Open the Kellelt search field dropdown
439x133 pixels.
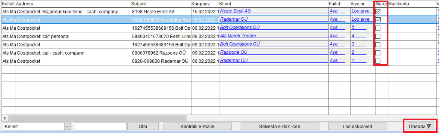tap(67, 126)
